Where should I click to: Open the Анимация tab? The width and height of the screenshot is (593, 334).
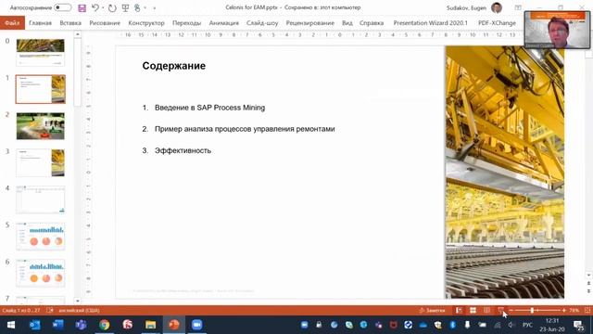224,22
